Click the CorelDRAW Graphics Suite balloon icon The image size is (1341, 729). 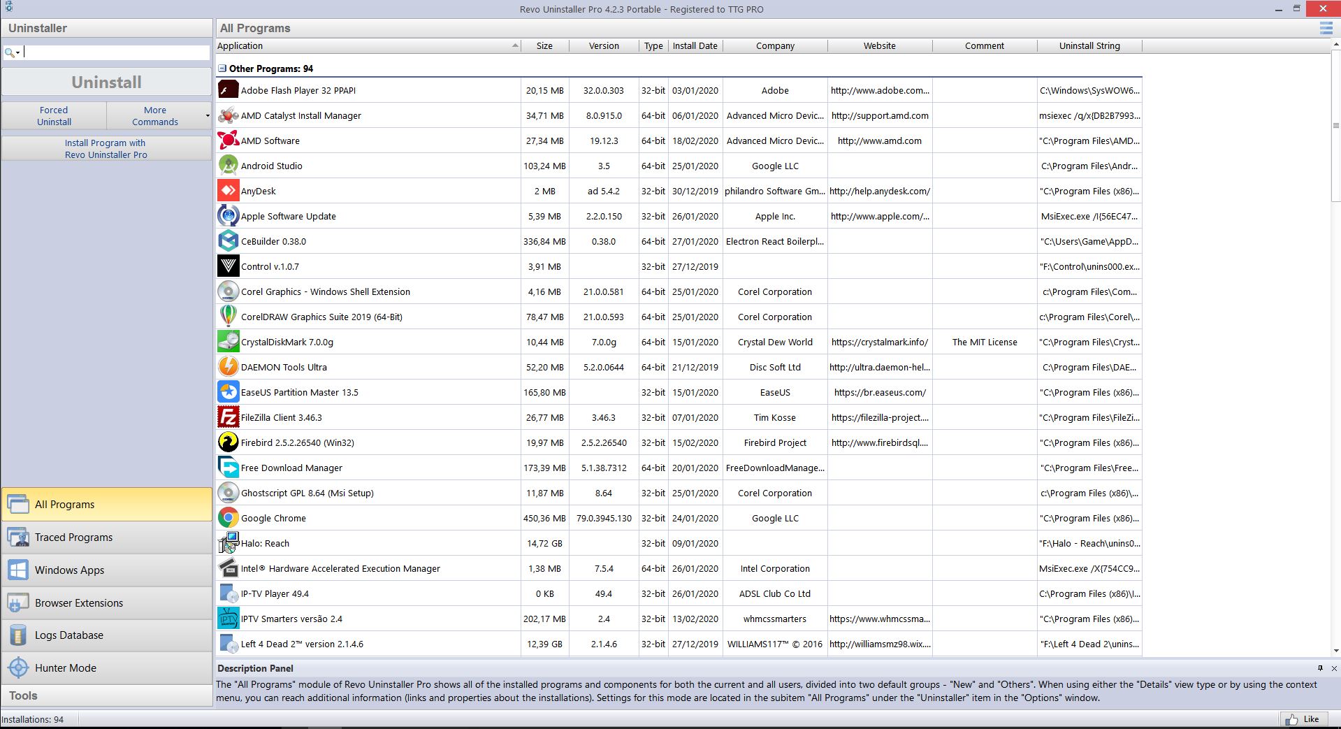point(228,317)
